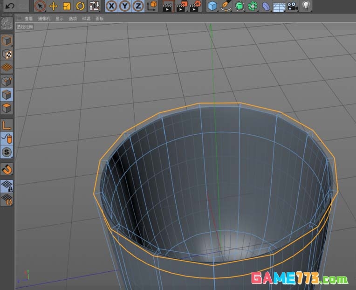Screen dimensions: 356x290
Task: Toggle the Enable Axis L-shaped icon
Action: pos(7,125)
